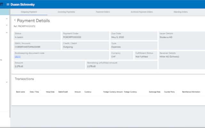Click the Fulfillment Status value Not Fulfilled
Image resolution: width=205 pixels, height=128 pixels.
click(142, 57)
